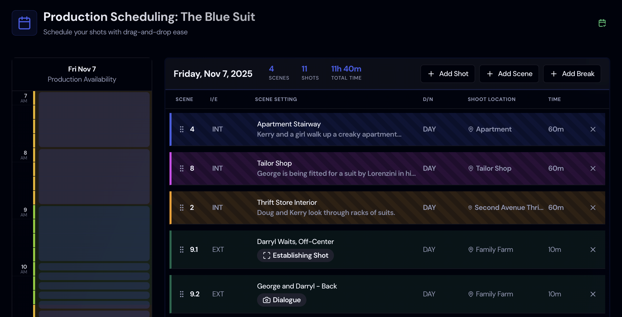Viewport: 622px width, 317px height.
Task: Click the Apartment shoot location pin
Action: point(471,129)
